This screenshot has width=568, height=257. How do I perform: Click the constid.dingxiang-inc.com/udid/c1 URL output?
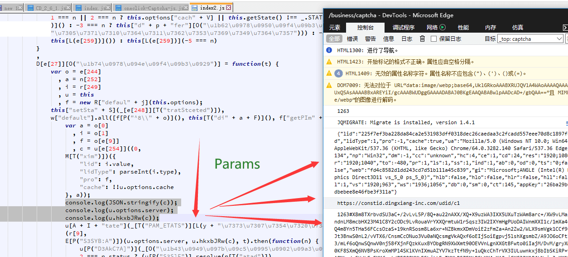pos(398,203)
